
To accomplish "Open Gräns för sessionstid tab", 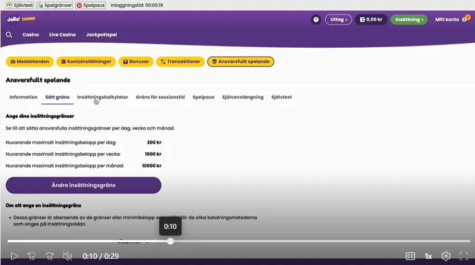I will [x=160, y=97].
